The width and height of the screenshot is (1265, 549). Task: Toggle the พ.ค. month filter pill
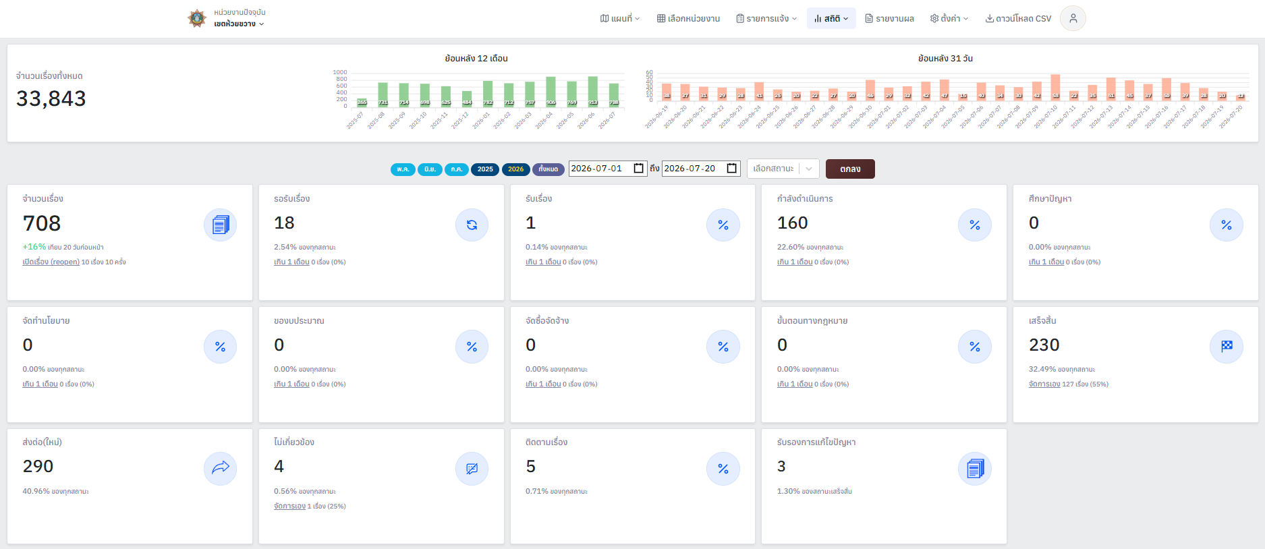pos(403,169)
